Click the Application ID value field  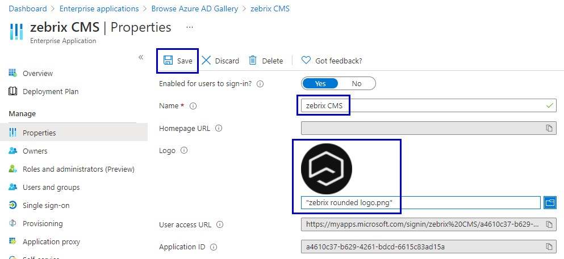click(429, 247)
